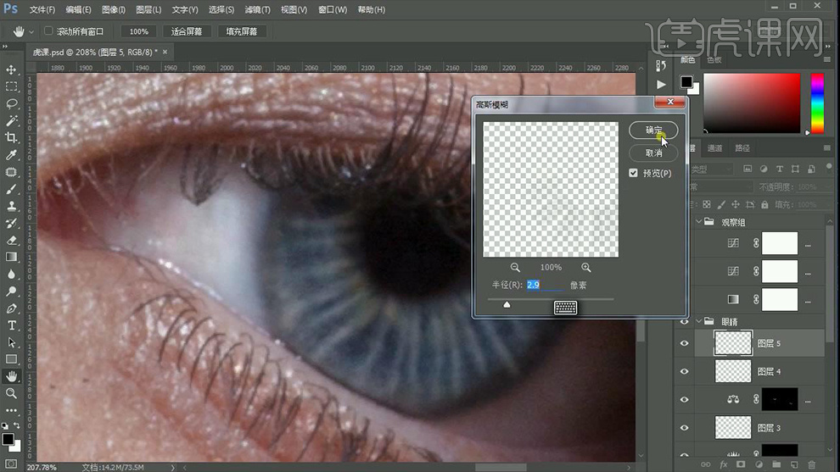The image size is (840, 472).
Task: Activate the Zoom tool in toolbar
Action: [12, 393]
